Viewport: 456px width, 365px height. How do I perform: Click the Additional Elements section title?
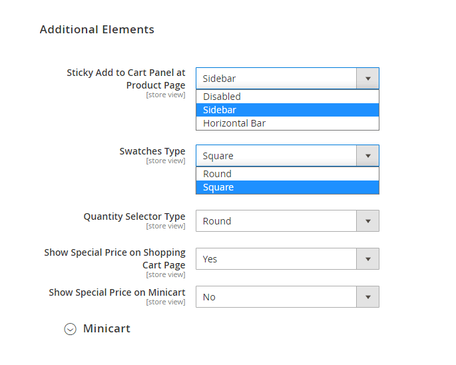click(97, 29)
